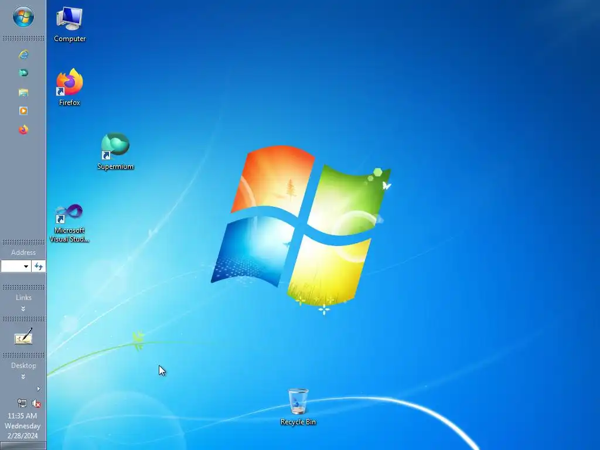Open Supermium from the taskbar
Screen dimensions: 600x450
(23, 73)
